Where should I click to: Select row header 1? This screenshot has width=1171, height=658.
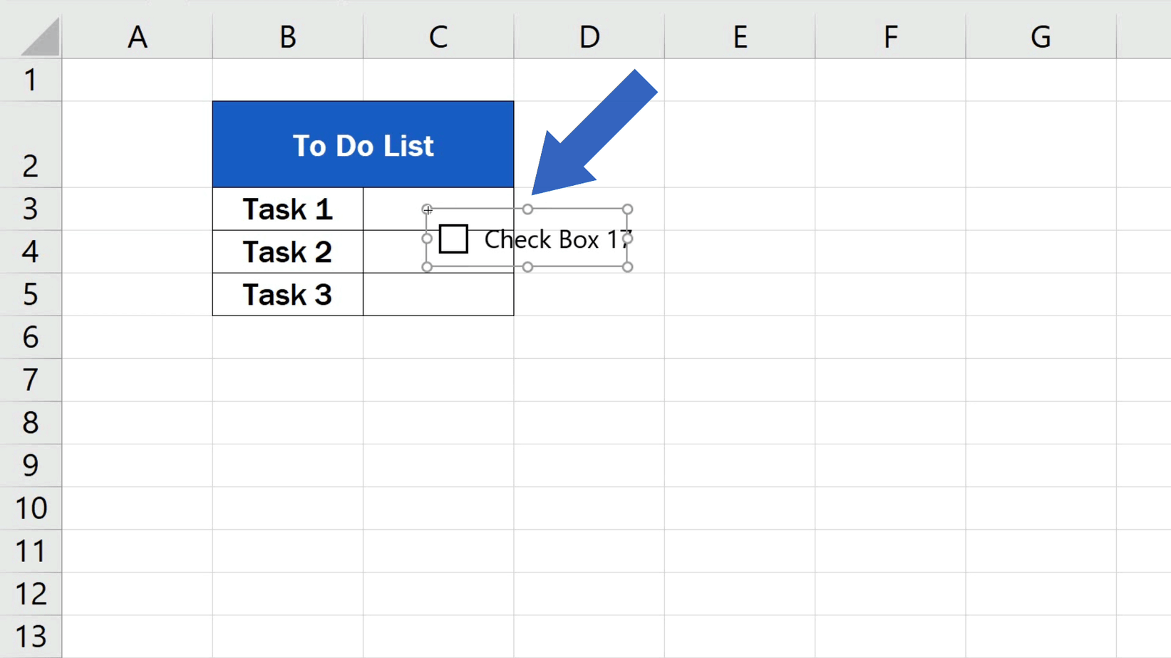click(x=30, y=80)
